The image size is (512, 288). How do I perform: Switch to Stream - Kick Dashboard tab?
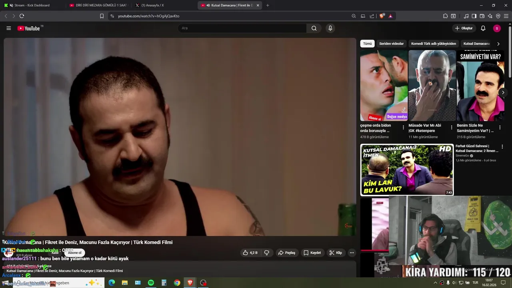(32, 5)
